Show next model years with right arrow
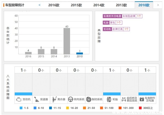 coord(158,5)
